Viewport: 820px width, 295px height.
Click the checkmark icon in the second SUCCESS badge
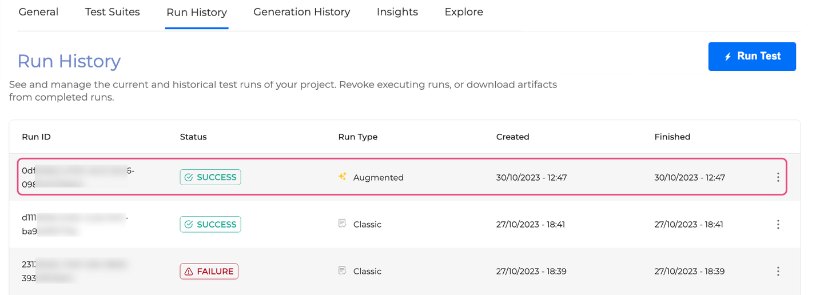tap(189, 225)
